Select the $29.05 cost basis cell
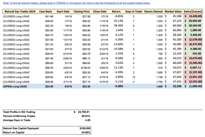205x137 pixels. coord(49,54)
